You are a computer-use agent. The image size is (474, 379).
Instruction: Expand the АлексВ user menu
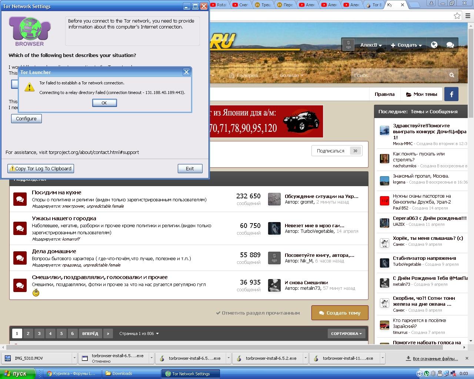click(371, 45)
